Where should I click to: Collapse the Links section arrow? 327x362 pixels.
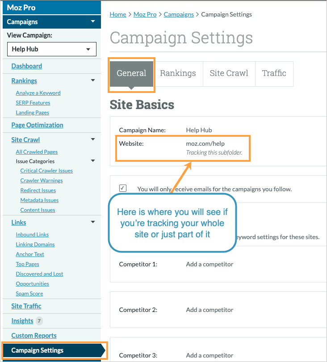tap(93, 223)
